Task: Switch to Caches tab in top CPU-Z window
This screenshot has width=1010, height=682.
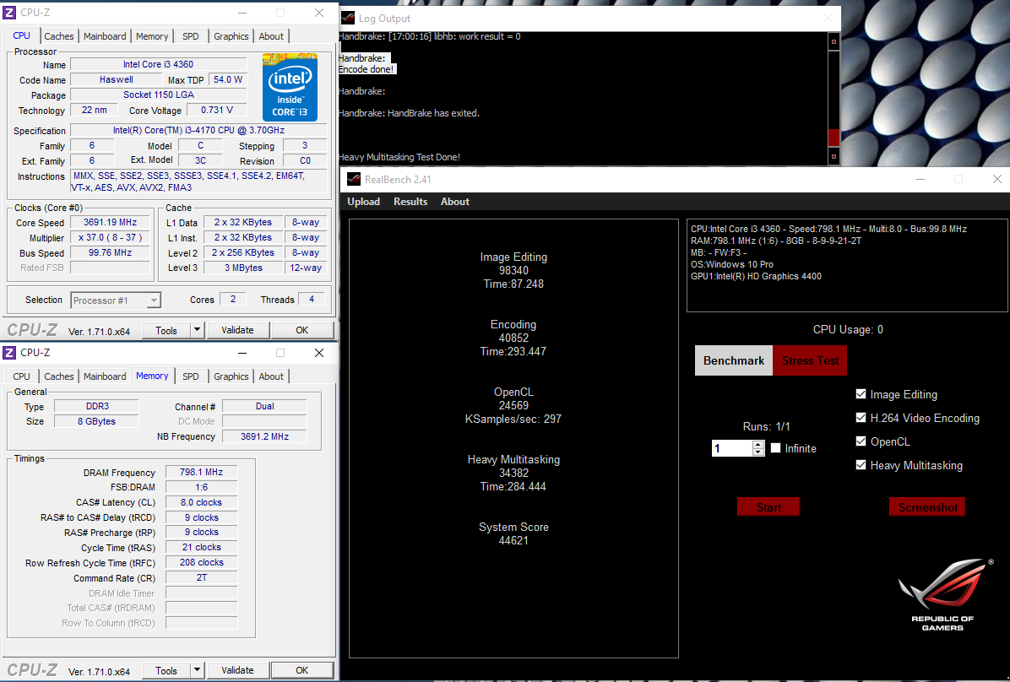Action: pos(59,36)
